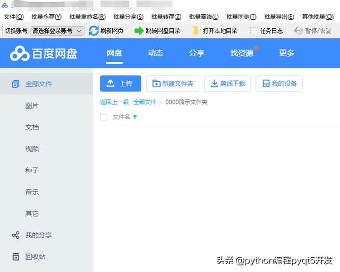This screenshot has width=340, height=272.
Task: Click the file name sort arrow
Action: point(135,117)
